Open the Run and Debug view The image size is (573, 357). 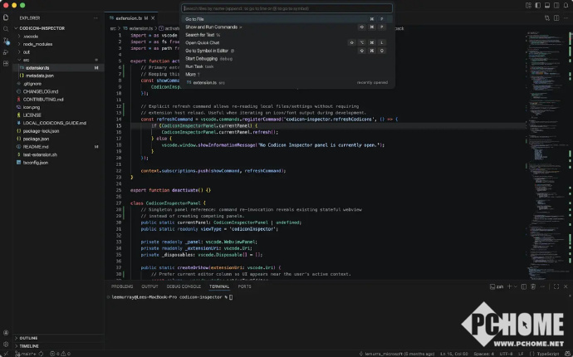pyautogui.click(x=6, y=51)
